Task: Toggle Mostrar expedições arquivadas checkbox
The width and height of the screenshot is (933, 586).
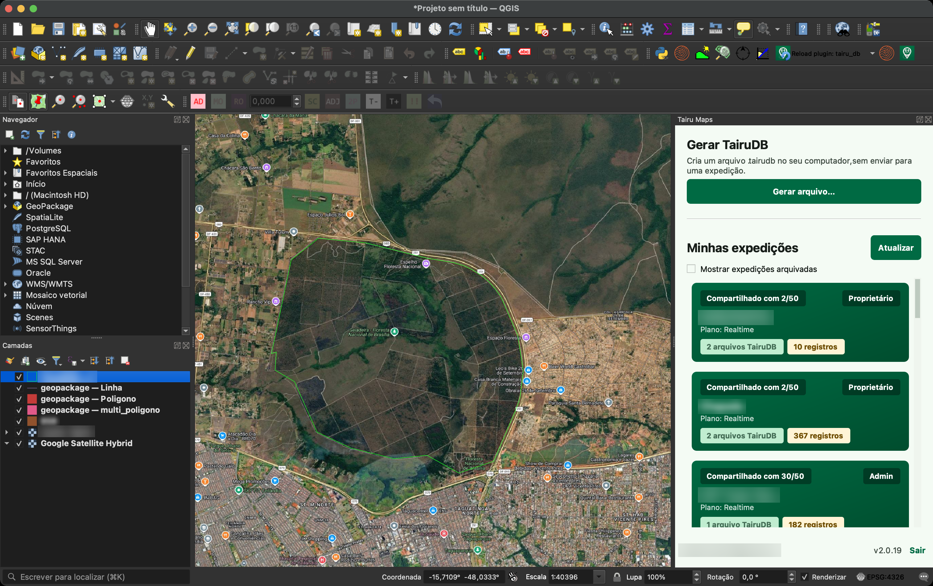Action: (691, 269)
